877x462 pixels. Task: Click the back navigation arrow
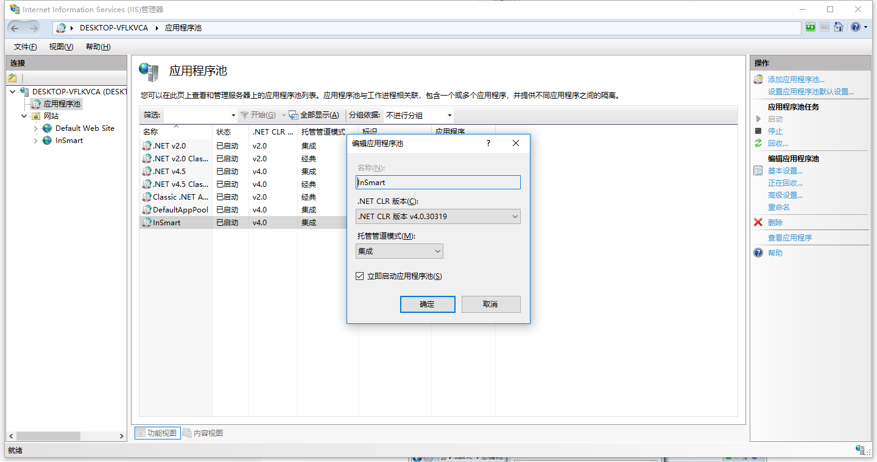pyautogui.click(x=15, y=28)
